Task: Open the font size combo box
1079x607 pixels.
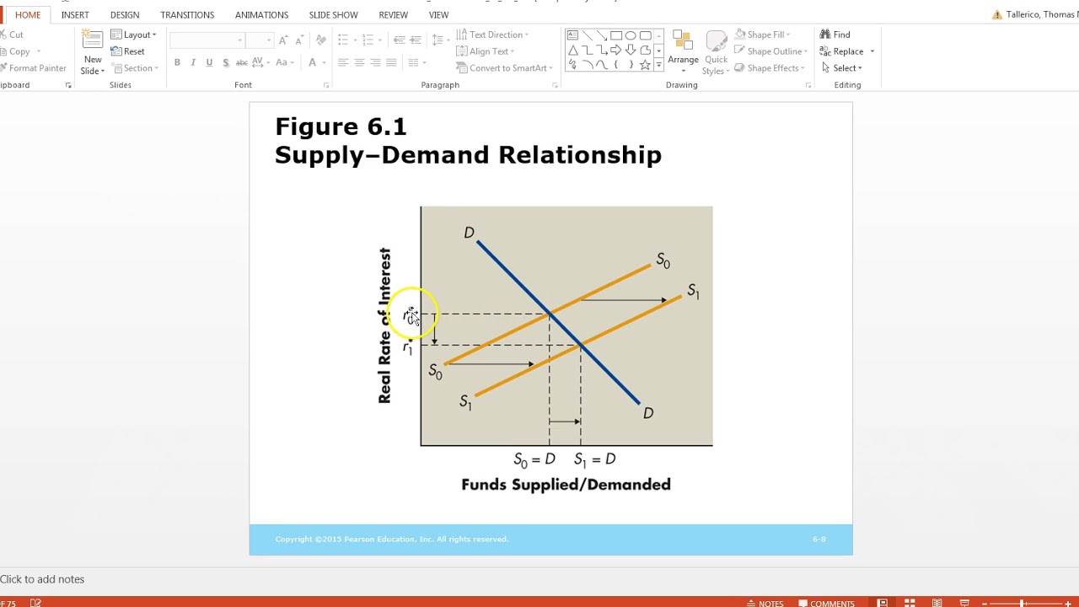Action: tap(260, 40)
